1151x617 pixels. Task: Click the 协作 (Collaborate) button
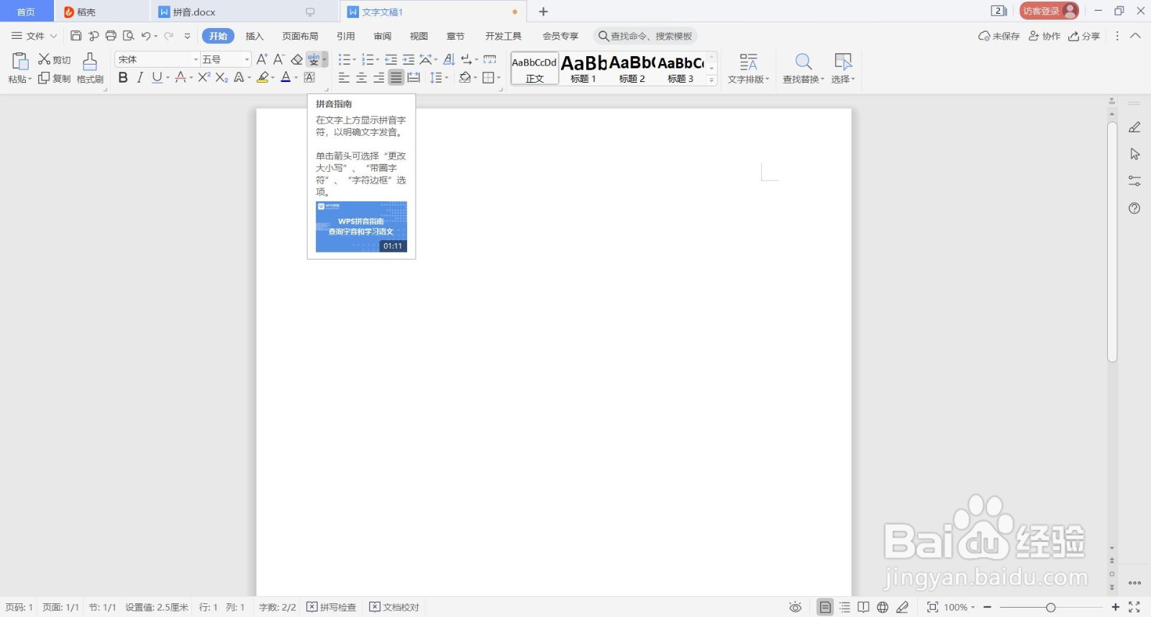click(x=1045, y=36)
